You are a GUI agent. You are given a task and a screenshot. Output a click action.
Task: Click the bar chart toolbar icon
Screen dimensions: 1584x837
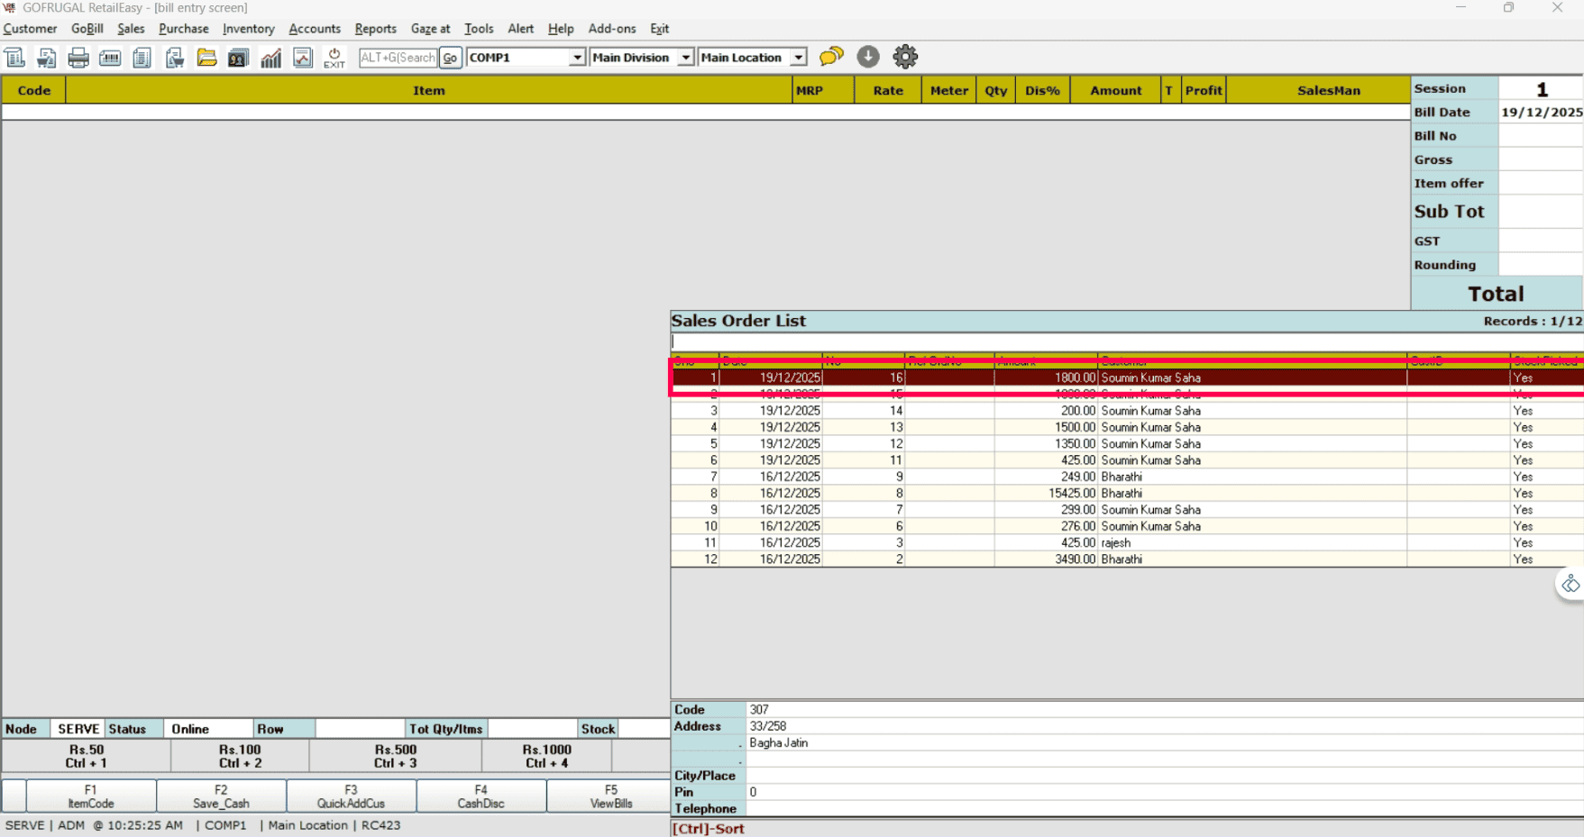click(x=270, y=58)
